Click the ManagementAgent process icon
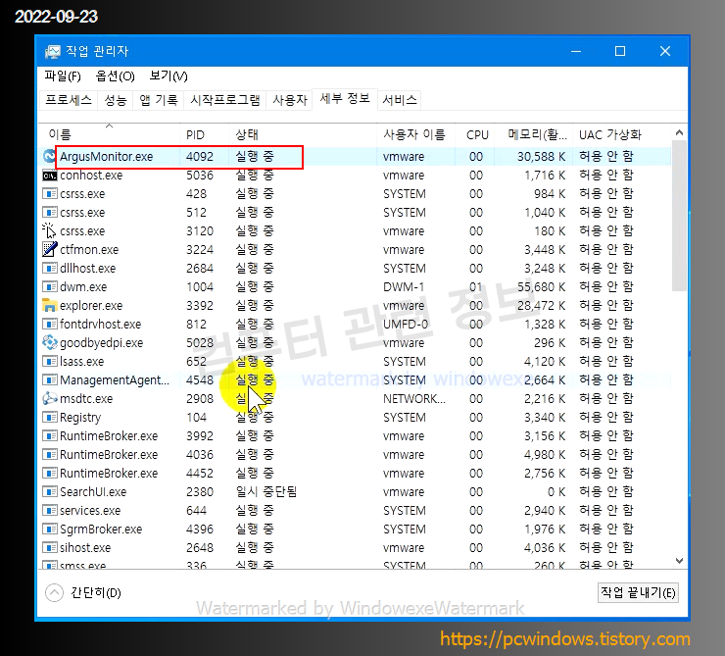The height and width of the screenshot is (656, 725). coord(49,379)
